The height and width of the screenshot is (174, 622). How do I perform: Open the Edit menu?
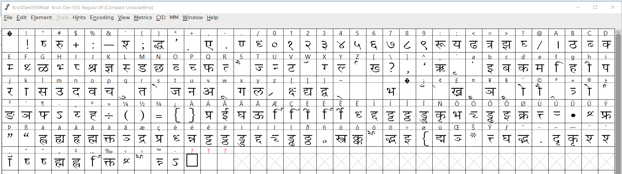pos(21,18)
